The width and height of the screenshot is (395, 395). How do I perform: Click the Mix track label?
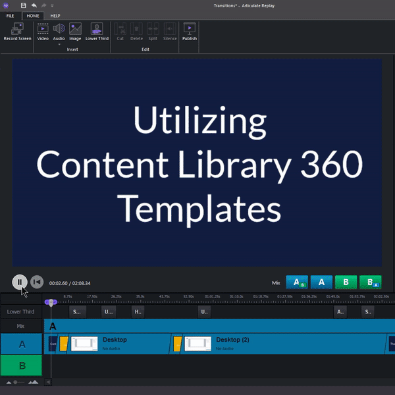20,327
